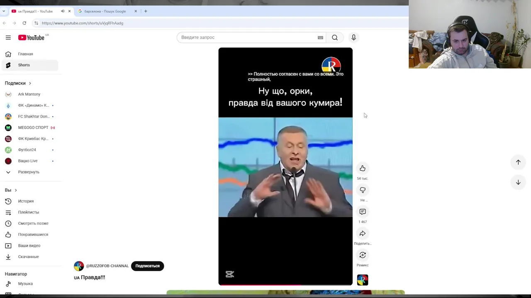Open ФК Кривбас subscription channel

[x=30, y=139]
